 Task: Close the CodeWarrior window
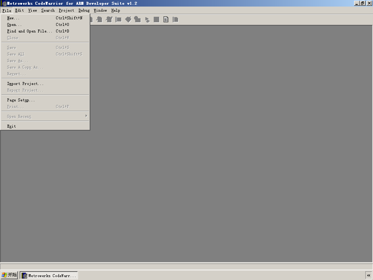tap(369, 3)
